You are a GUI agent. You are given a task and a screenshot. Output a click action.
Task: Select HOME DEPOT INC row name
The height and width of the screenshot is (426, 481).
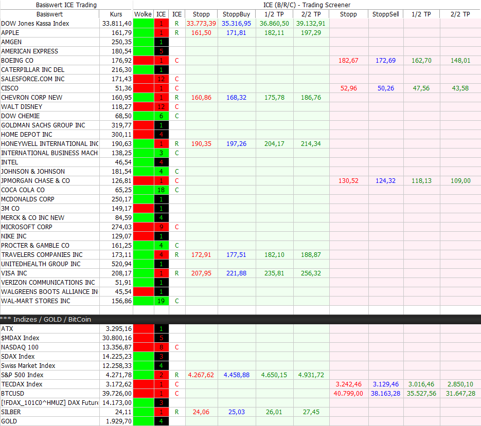point(27,135)
